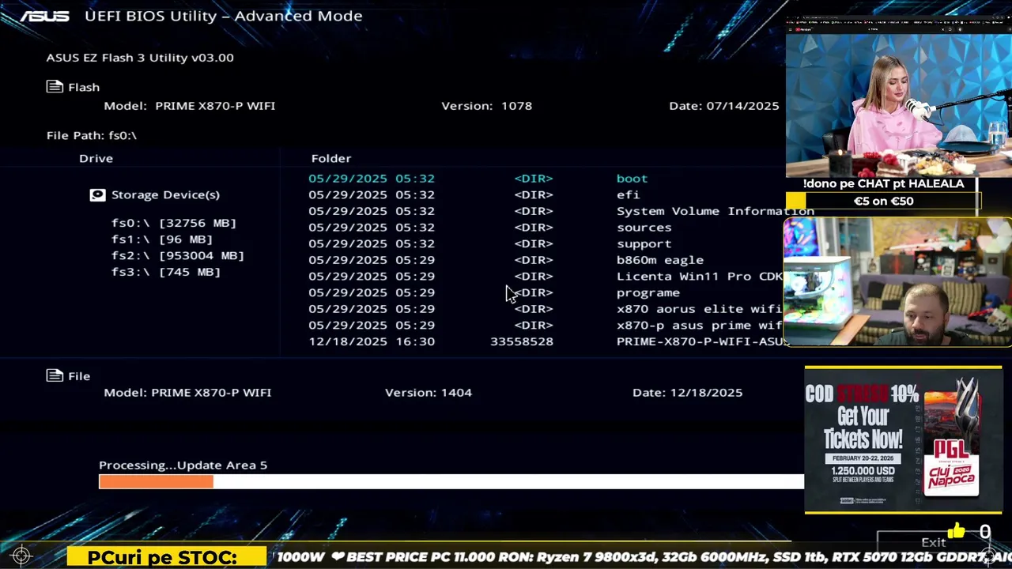This screenshot has width=1012, height=569.
Task: Open the Licenta Win11 Pro folder
Action: click(700, 276)
